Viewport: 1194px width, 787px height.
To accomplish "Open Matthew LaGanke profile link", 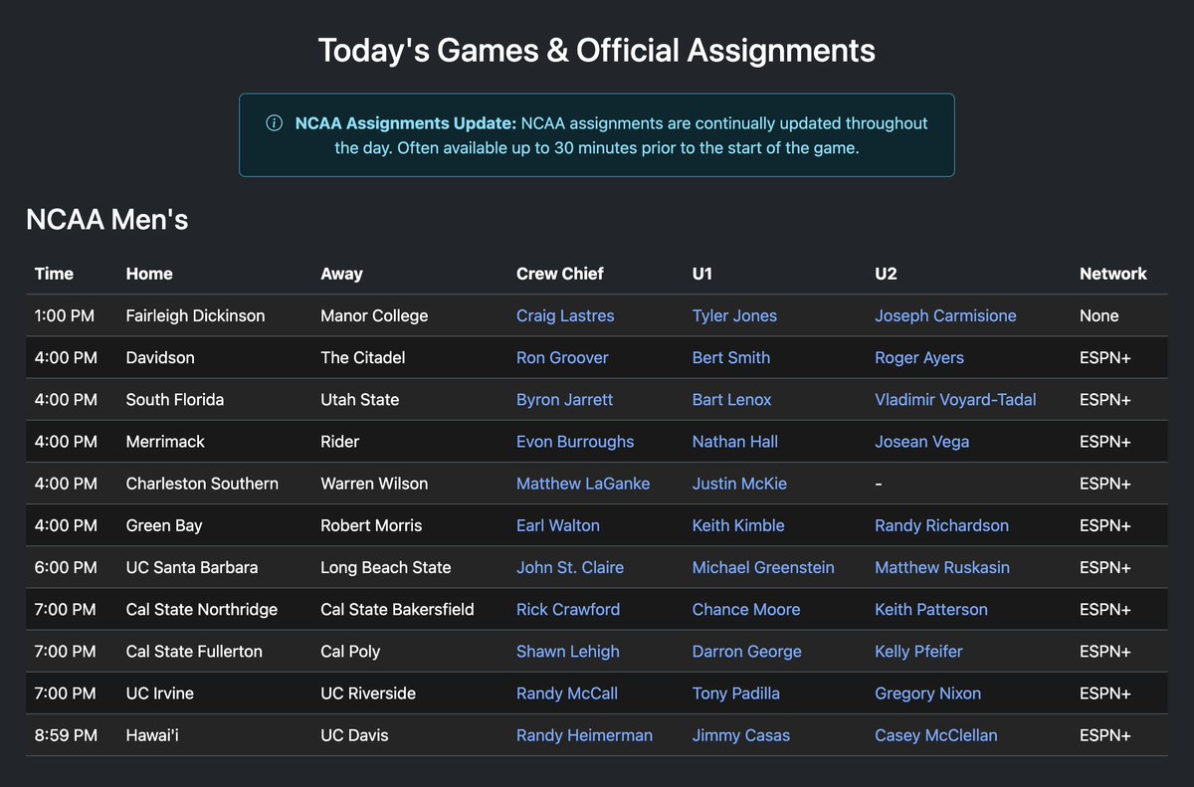I will [x=583, y=483].
